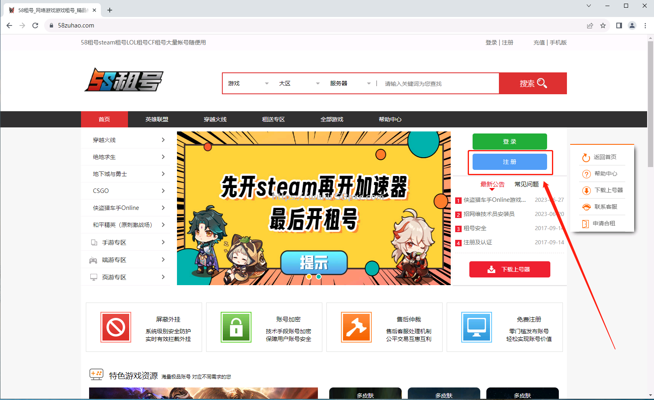Open the Chrome three-dot menu
The width and height of the screenshot is (654, 400).
645,25
